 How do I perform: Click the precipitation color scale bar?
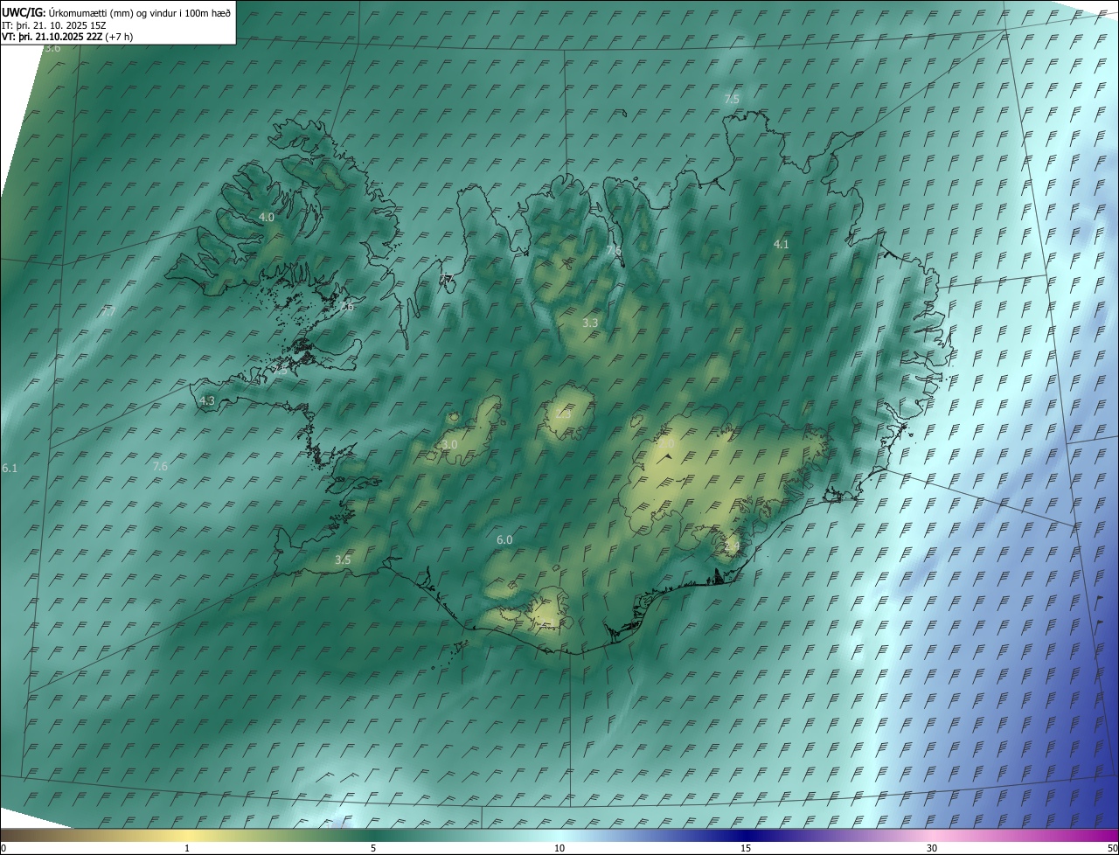(559, 835)
